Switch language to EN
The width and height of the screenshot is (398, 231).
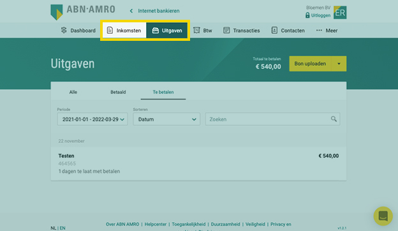pos(63,228)
